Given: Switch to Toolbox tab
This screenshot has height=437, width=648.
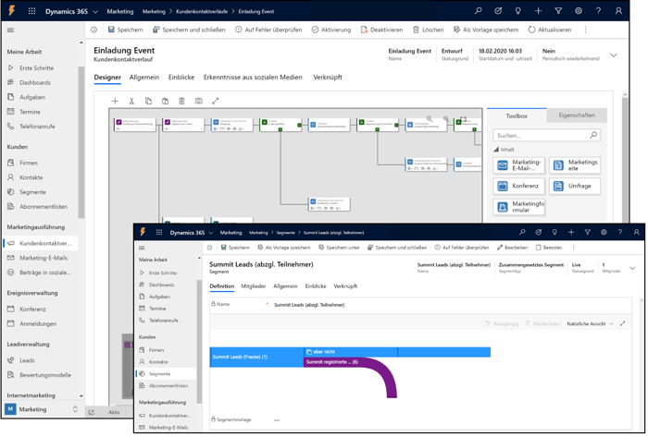Looking at the screenshot, I should 517,115.
